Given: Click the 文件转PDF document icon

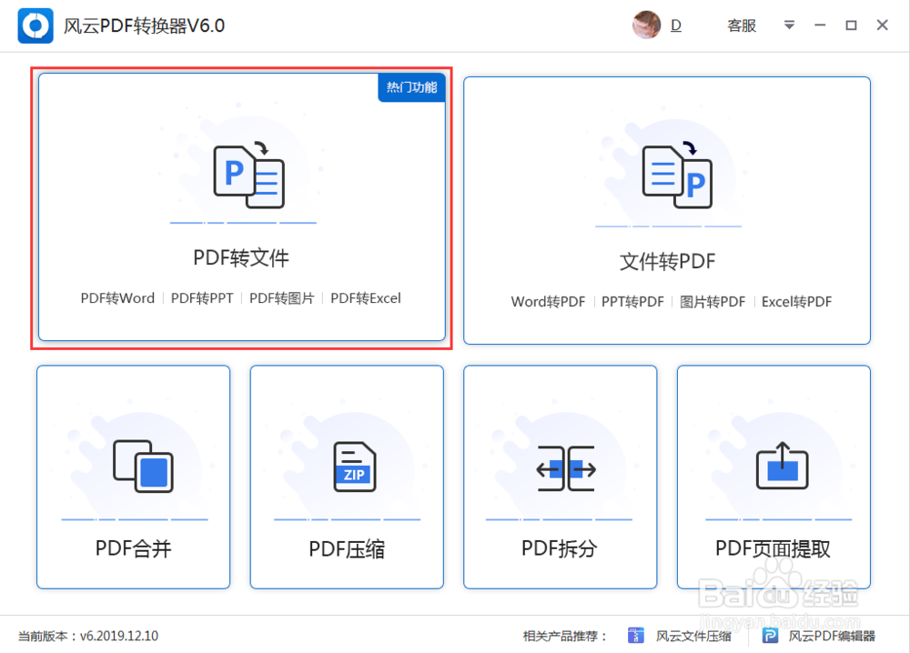Looking at the screenshot, I should coord(677,175).
